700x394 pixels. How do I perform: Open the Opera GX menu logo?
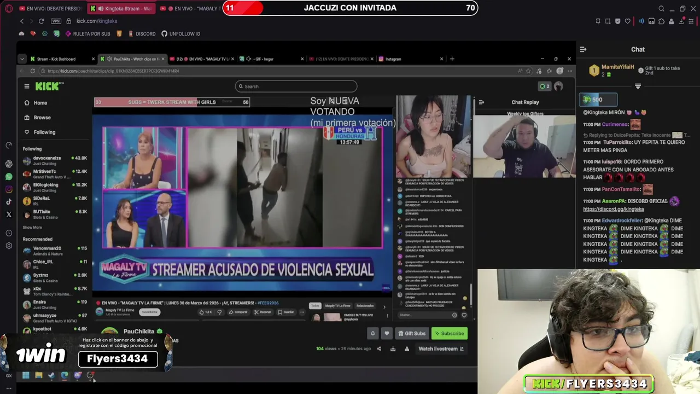pyautogui.click(x=9, y=8)
